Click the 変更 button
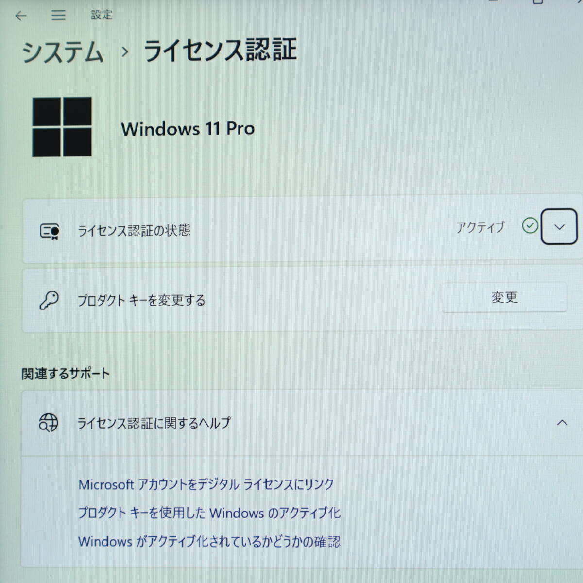Viewport: 583px width, 583px height. [x=504, y=297]
